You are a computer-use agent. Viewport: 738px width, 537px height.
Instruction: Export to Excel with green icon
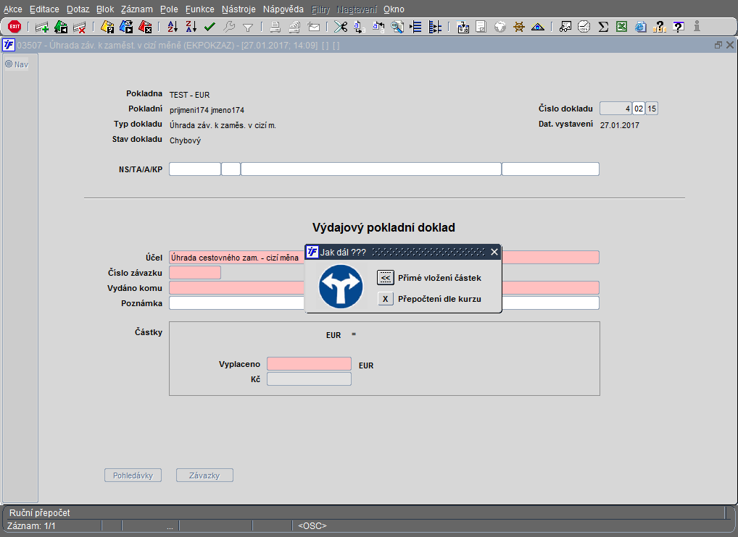tap(621, 27)
